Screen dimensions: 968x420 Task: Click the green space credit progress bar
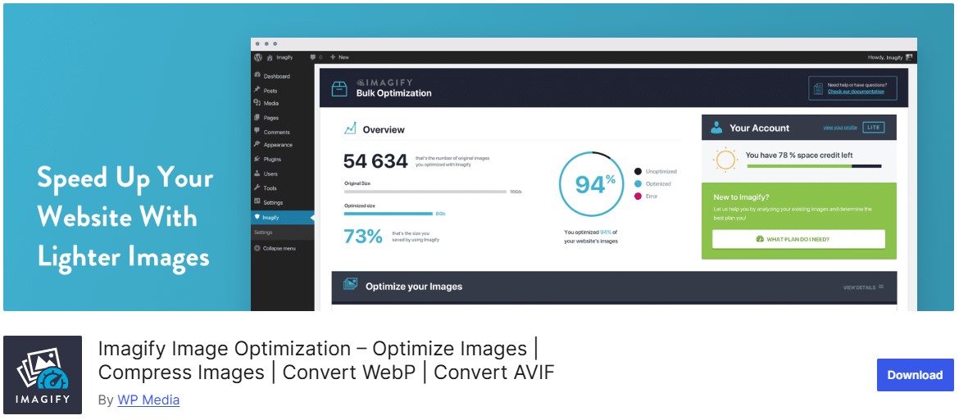pyautogui.click(x=799, y=166)
